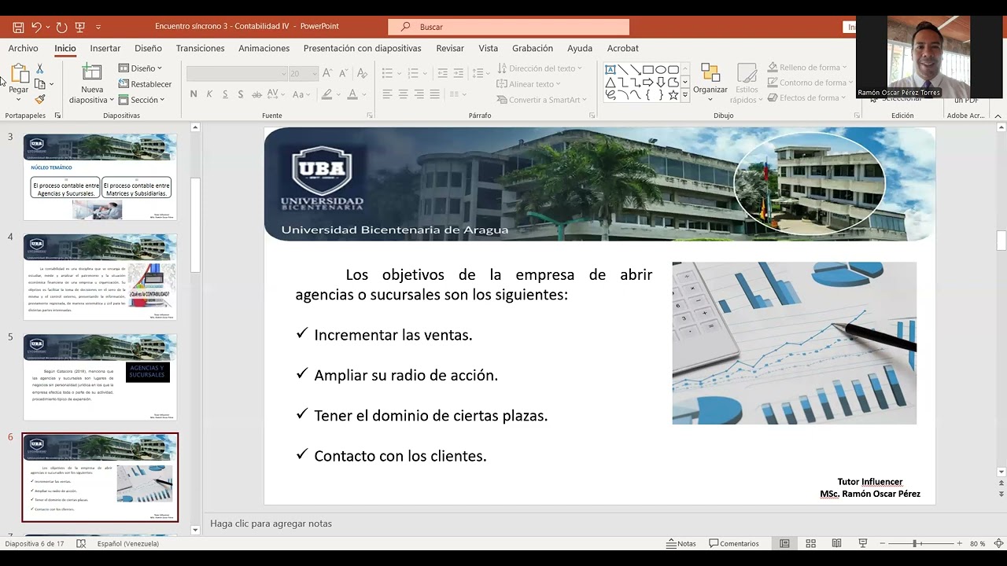This screenshot has width=1007, height=566.
Task: Increase list indent level
Action: (x=459, y=73)
